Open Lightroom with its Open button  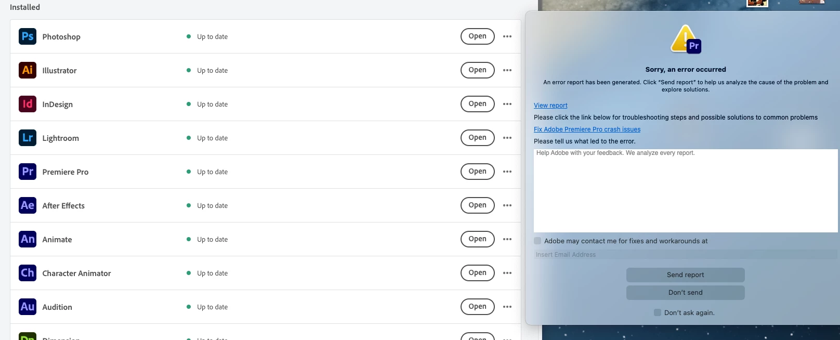[x=477, y=138]
